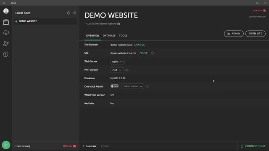Viewport: 269px width, 151px height.
Task: Select DEMO WEBSITE in site list
Action: click(x=45, y=21)
